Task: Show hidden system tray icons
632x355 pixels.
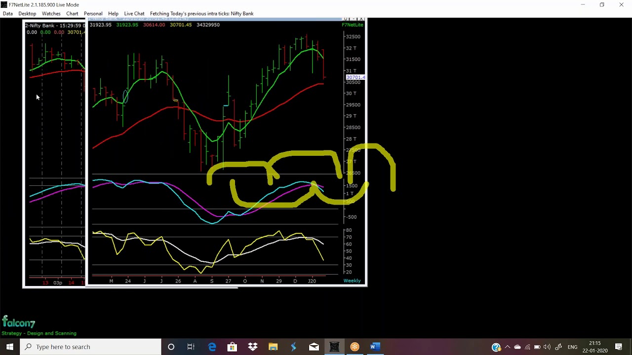Action: (x=507, y=347)
